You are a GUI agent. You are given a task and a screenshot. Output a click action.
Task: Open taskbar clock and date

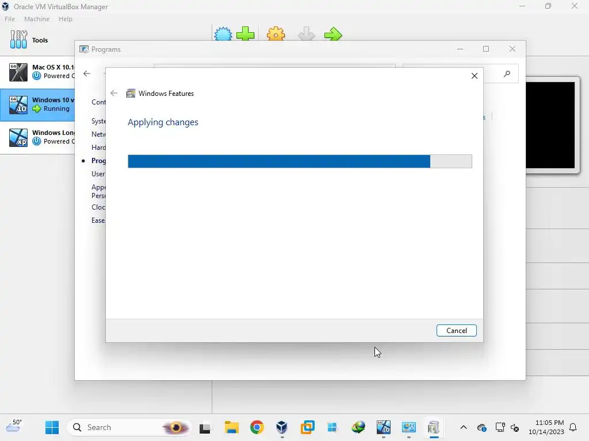546,427
